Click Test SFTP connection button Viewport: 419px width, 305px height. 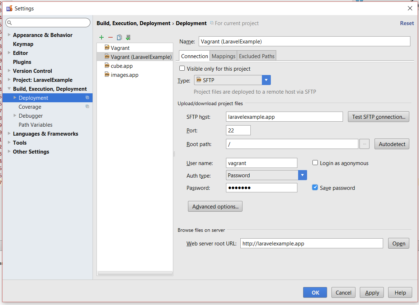pos(378,117)
